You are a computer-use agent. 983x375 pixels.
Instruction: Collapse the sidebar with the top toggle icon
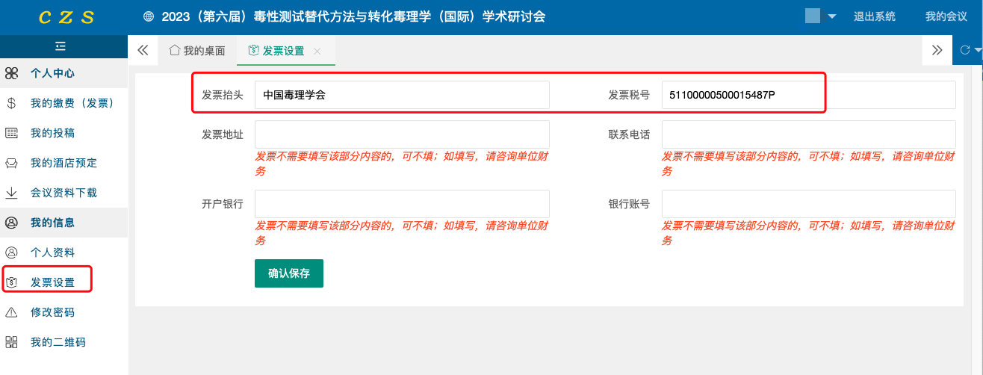62,46
